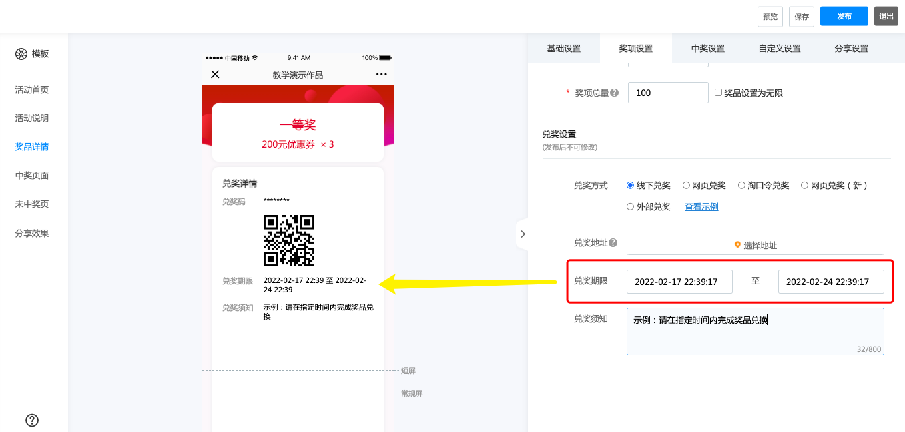Click the 选择地址 address button
905x432 pixels.
click(x=754, y=245)
